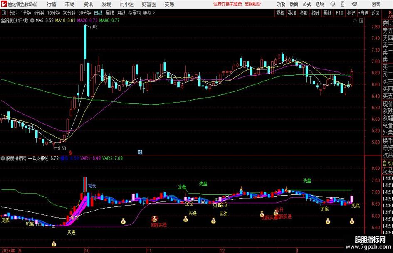Click the 叠加 overlay button
This screenshot has height=253, width=393.
(x=292, y=13)
